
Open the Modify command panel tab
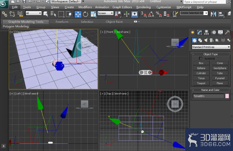(199, 32)
